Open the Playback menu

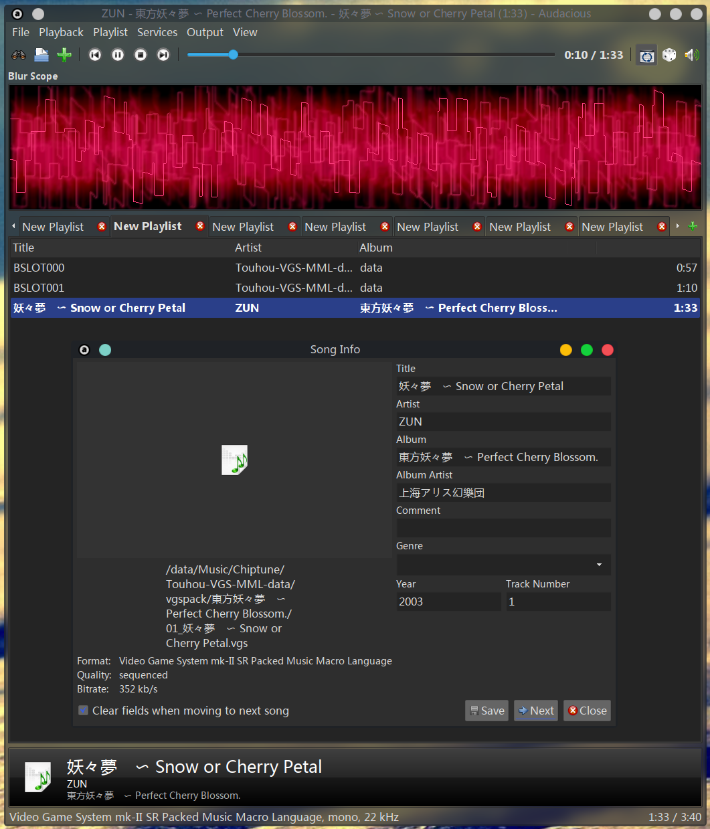pyautogui.click(x=61, y=32)
